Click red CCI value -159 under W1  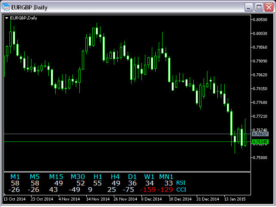click(148, 190)
